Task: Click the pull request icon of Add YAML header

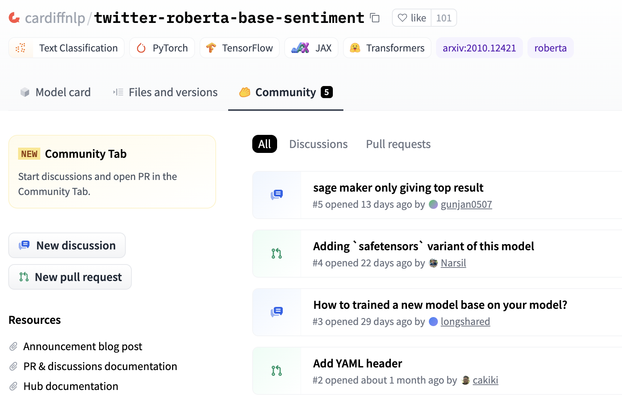Action: (277, 370)
